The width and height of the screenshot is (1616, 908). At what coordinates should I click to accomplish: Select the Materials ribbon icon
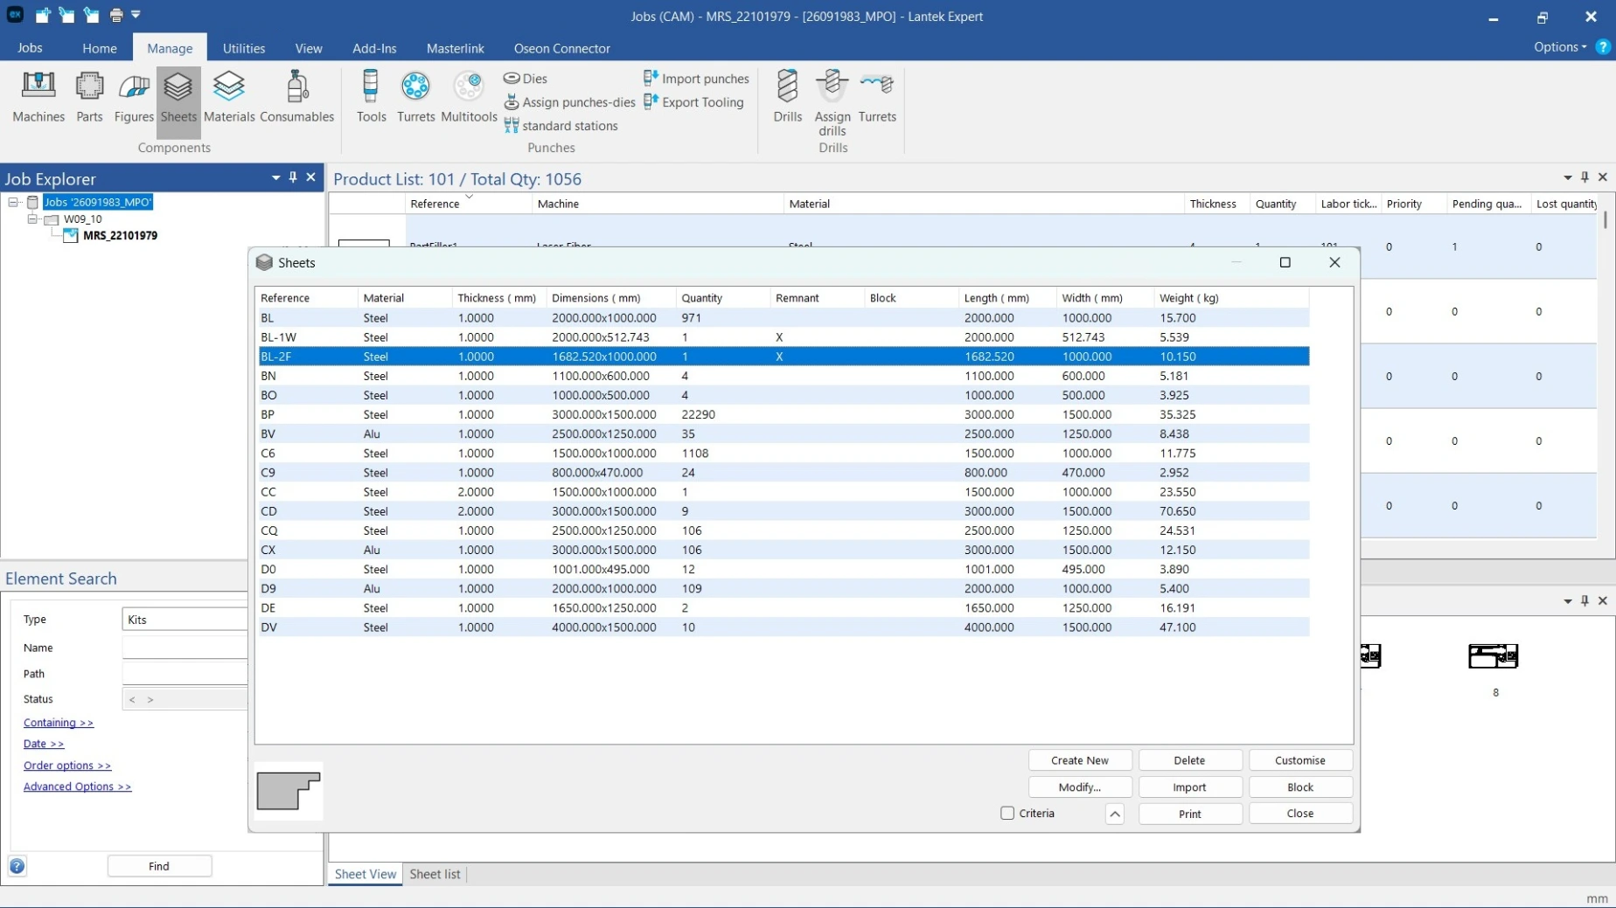[x=228, y=97]
